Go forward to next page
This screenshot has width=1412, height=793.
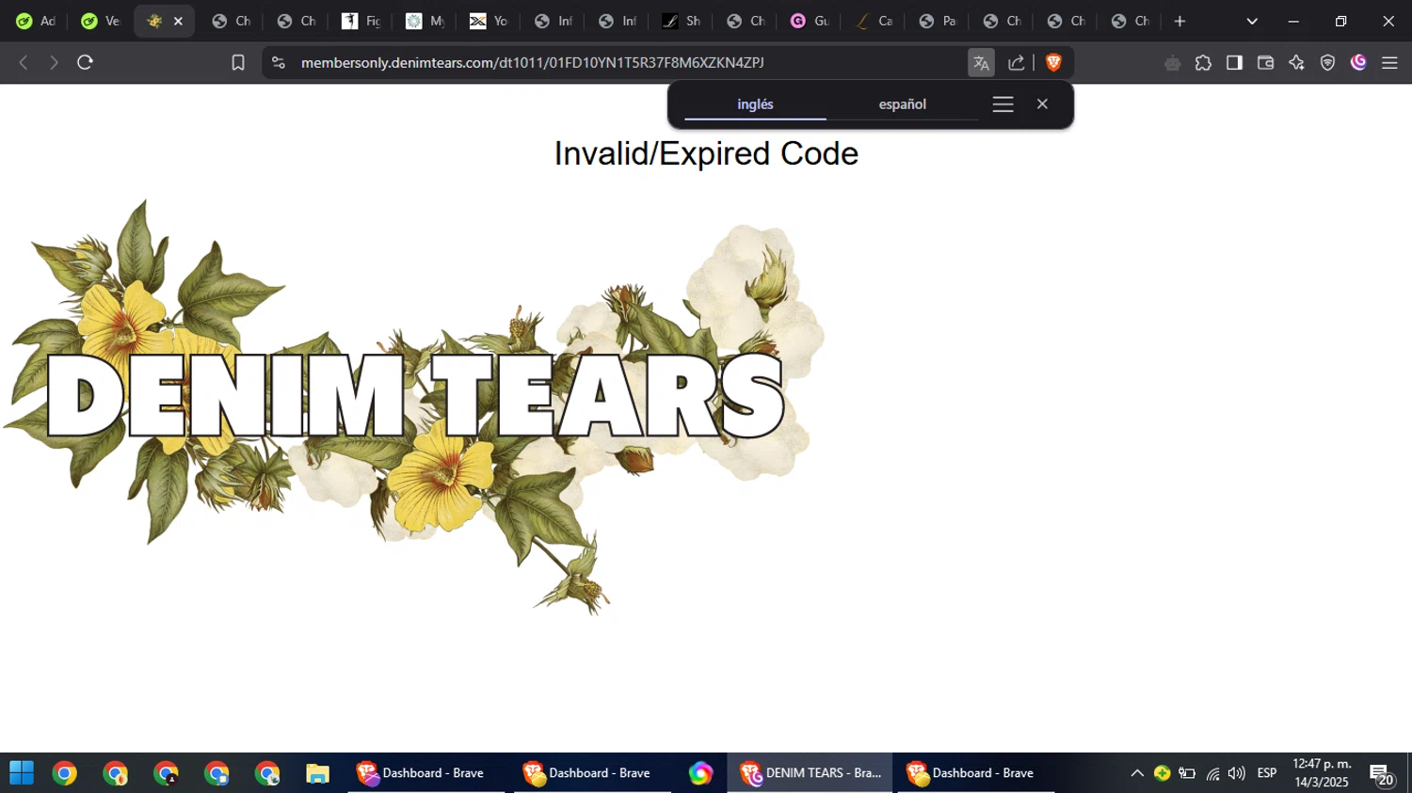point(54,63)
